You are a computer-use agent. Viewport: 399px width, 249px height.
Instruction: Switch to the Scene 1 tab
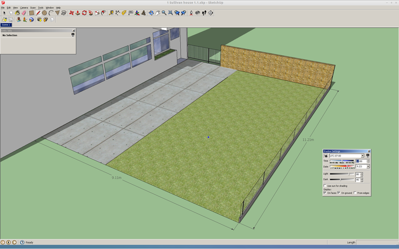(x=6, y=24)
